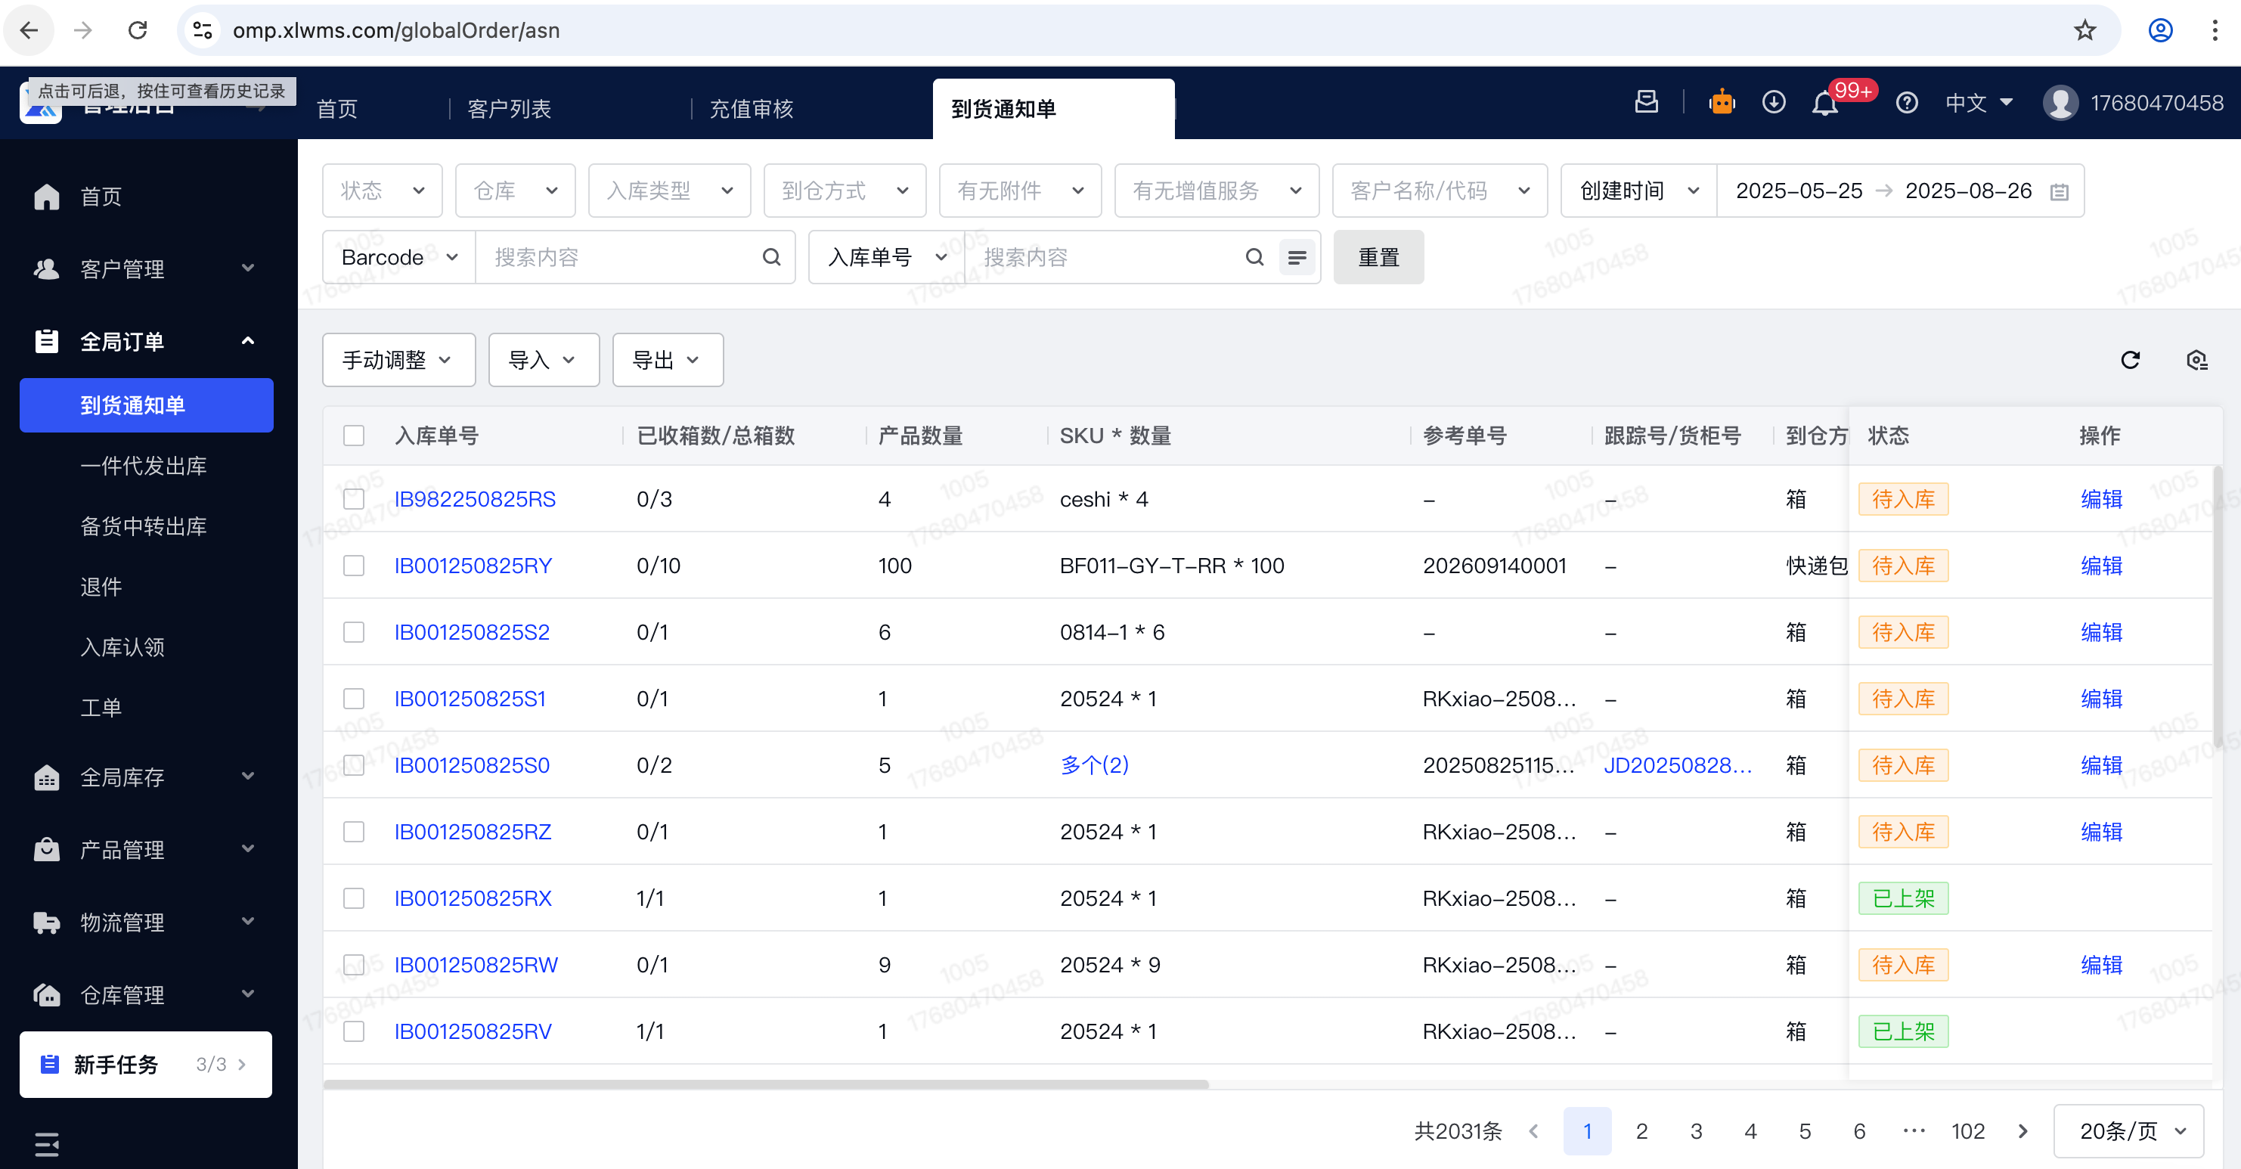
Task: Click the 入库单号 search magnifier icon
Action: pos(1254,256)
